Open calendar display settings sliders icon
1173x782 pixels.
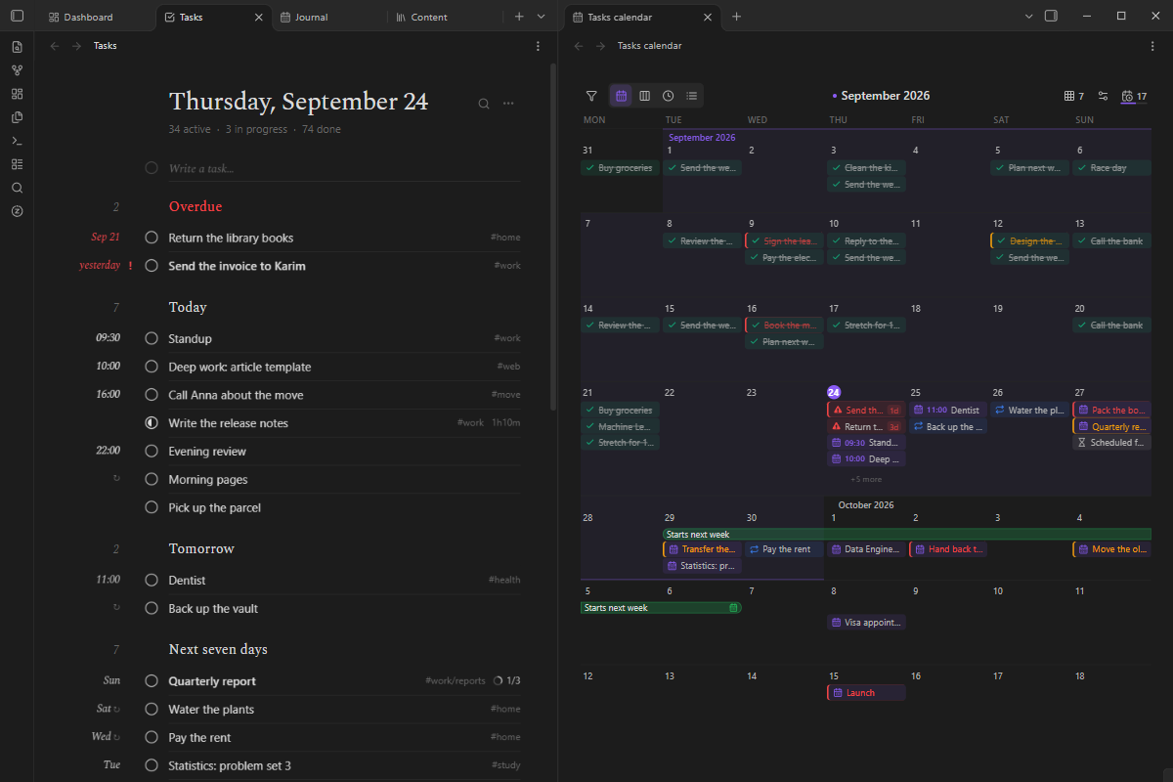[1103, 96]
